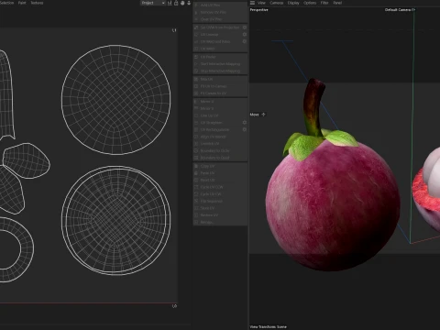This screenshot has height=330, width=440.
Task: Click the Remap command in the UV list
Action: pos(207,222)
